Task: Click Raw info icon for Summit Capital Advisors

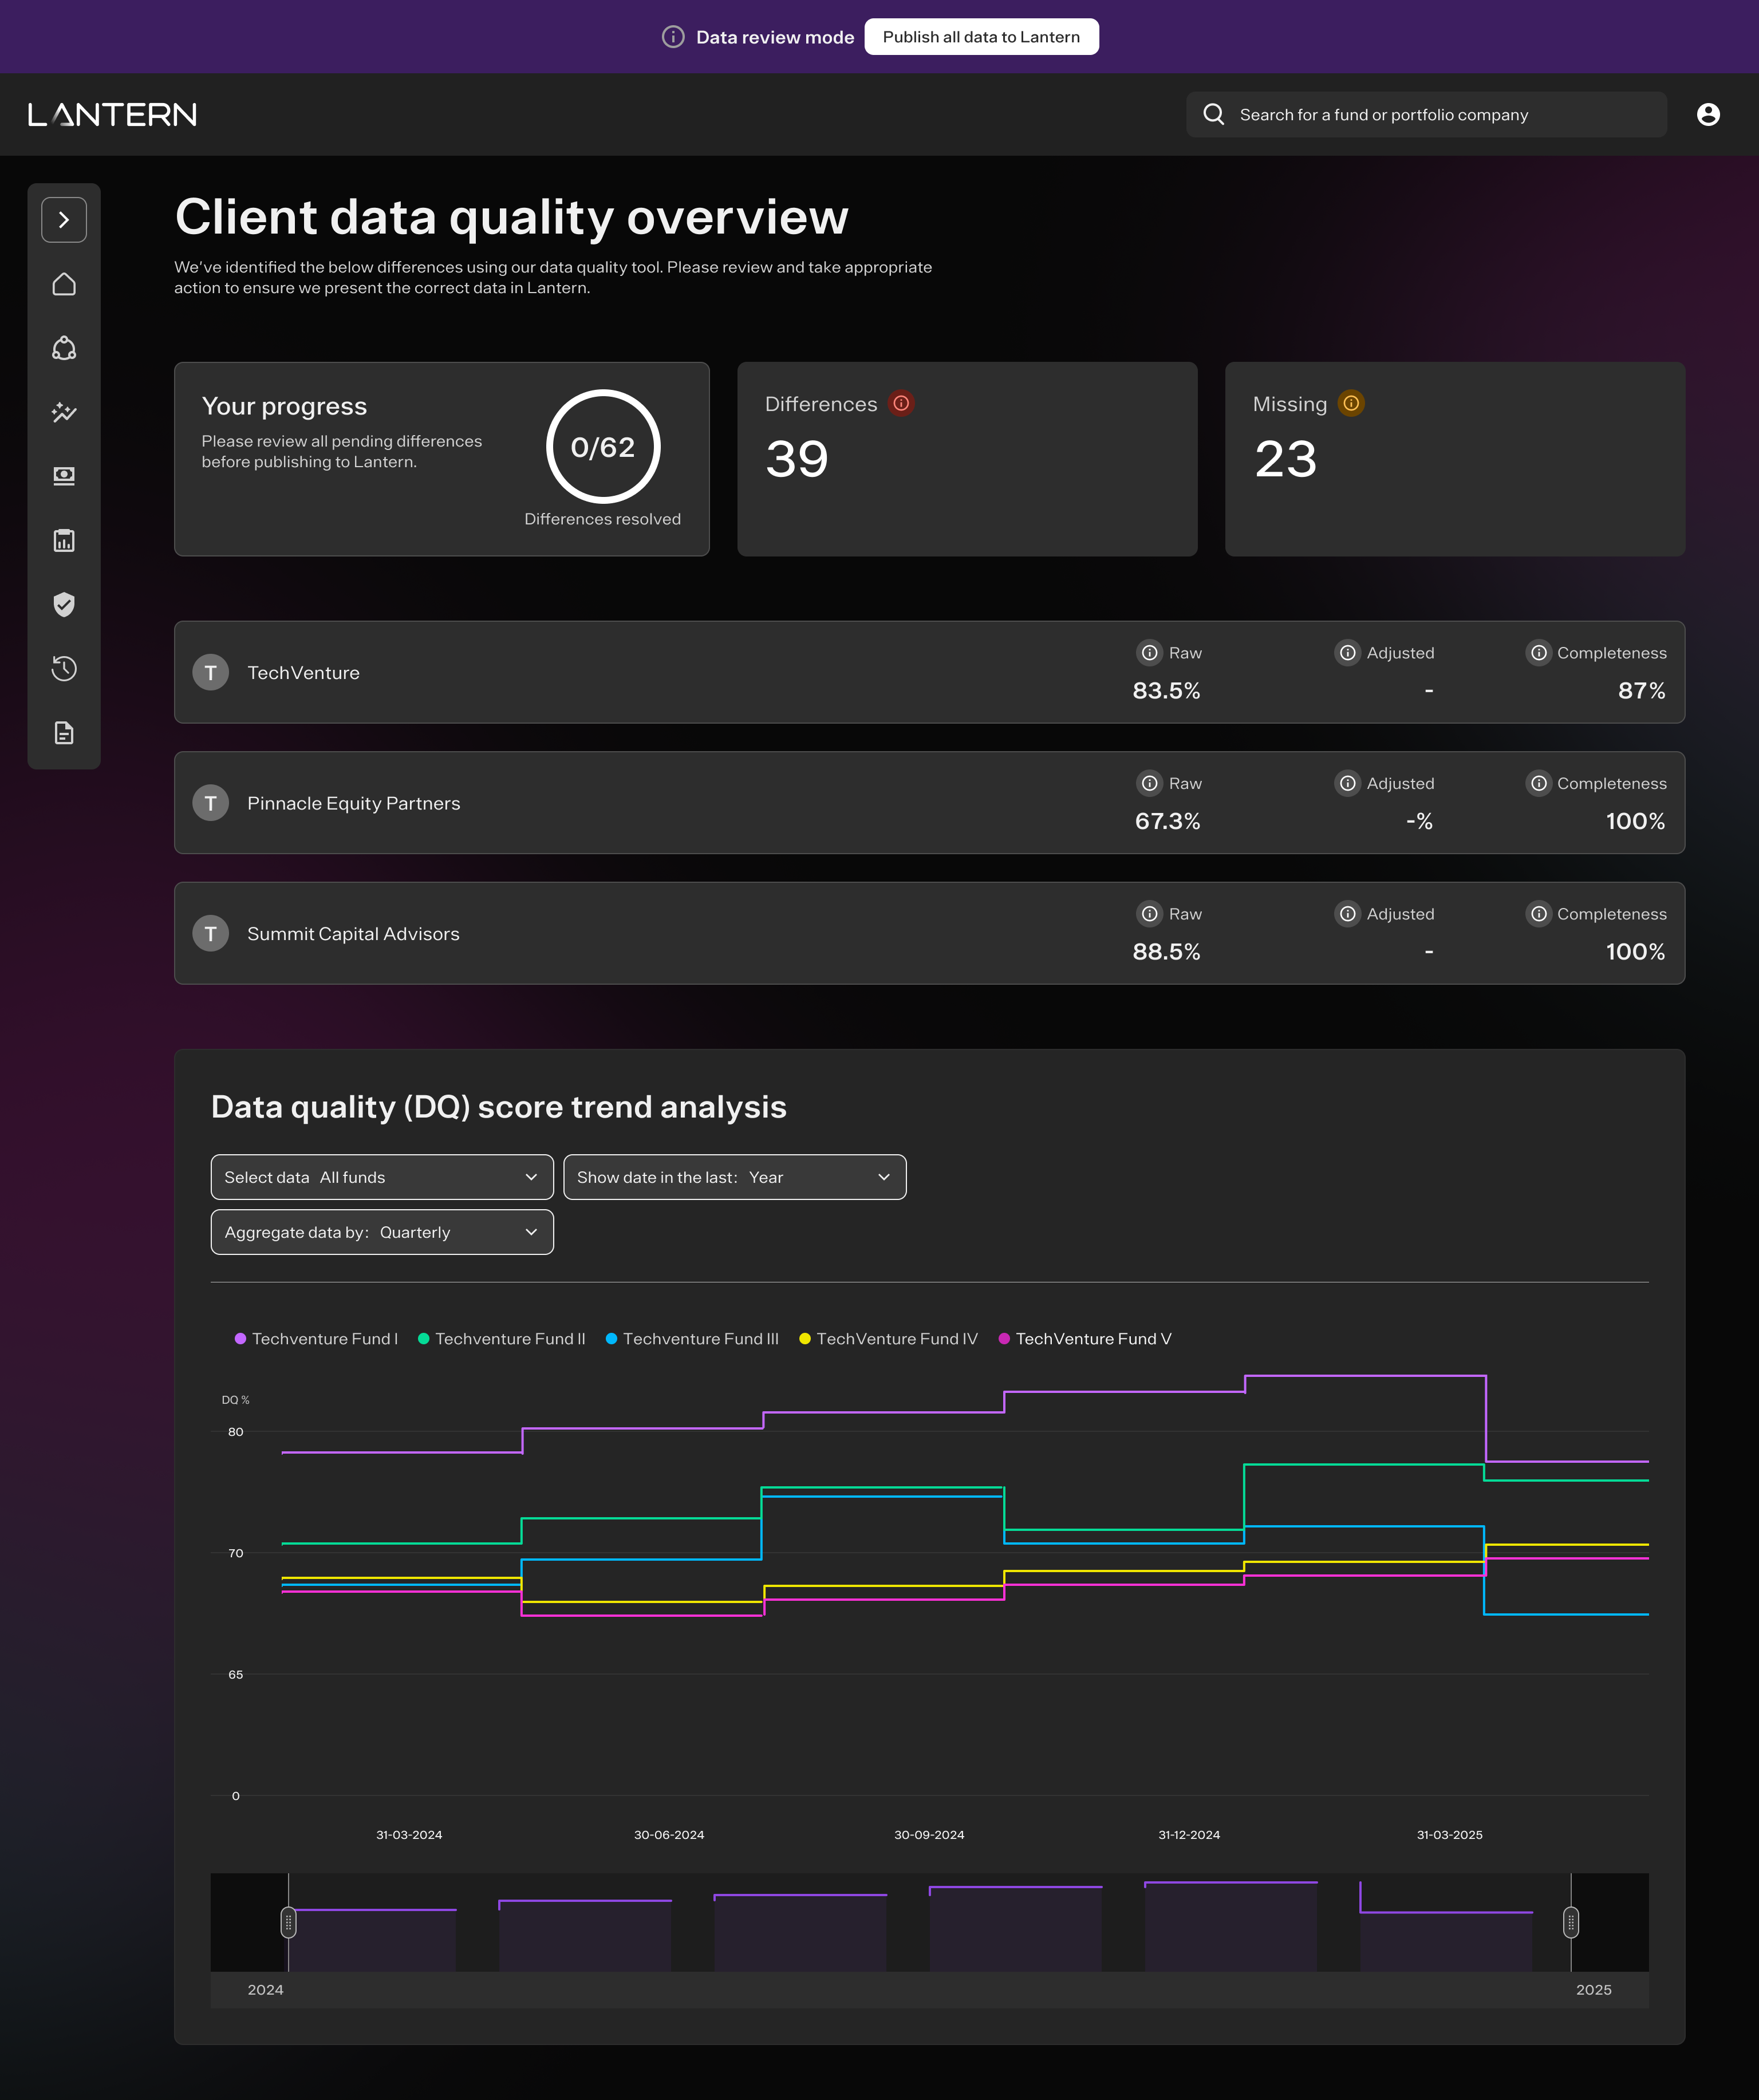Action: click(1150, 913)
